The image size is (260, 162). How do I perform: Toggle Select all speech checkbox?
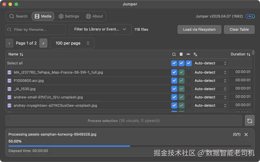(x=189, y=63)
